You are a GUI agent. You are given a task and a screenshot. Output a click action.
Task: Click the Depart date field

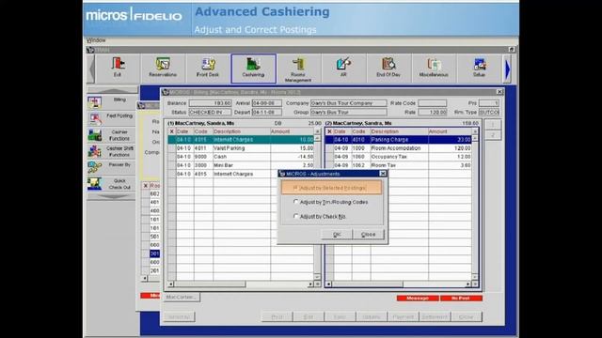pyautogui.click(x=267, y=113)
